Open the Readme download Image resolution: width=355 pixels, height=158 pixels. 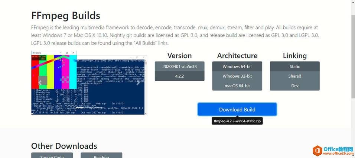[101, 155]
